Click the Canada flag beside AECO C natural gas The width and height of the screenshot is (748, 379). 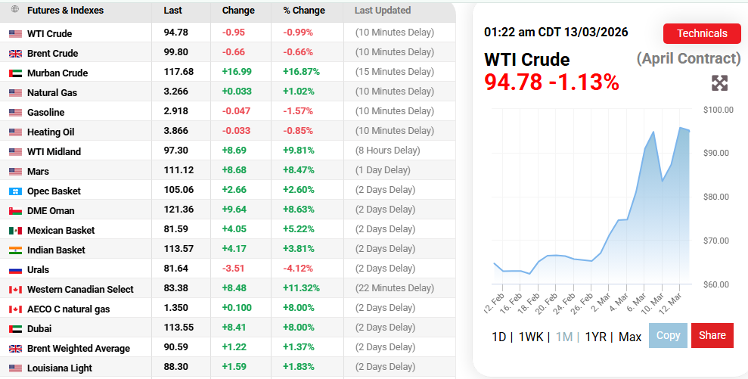15,309
